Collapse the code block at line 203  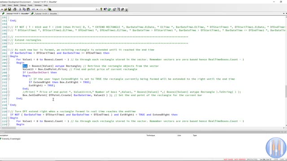9,56
